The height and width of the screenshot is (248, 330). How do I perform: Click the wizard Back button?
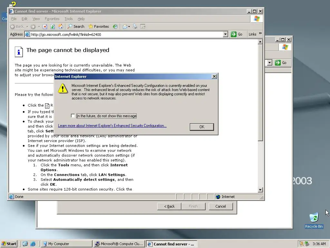169,206
